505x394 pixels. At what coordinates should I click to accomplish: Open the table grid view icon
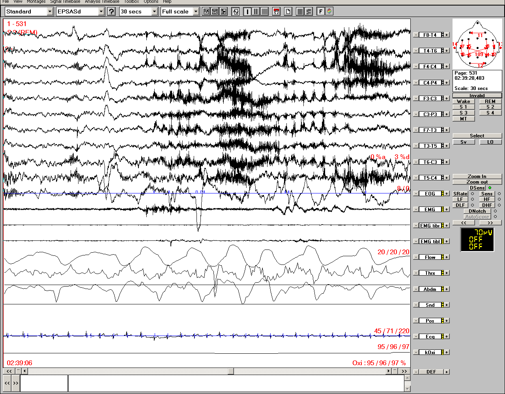coord(300,11)
